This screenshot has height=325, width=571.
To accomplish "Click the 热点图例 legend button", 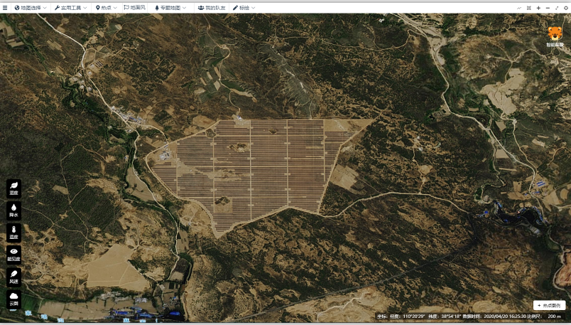I will 552,305.
